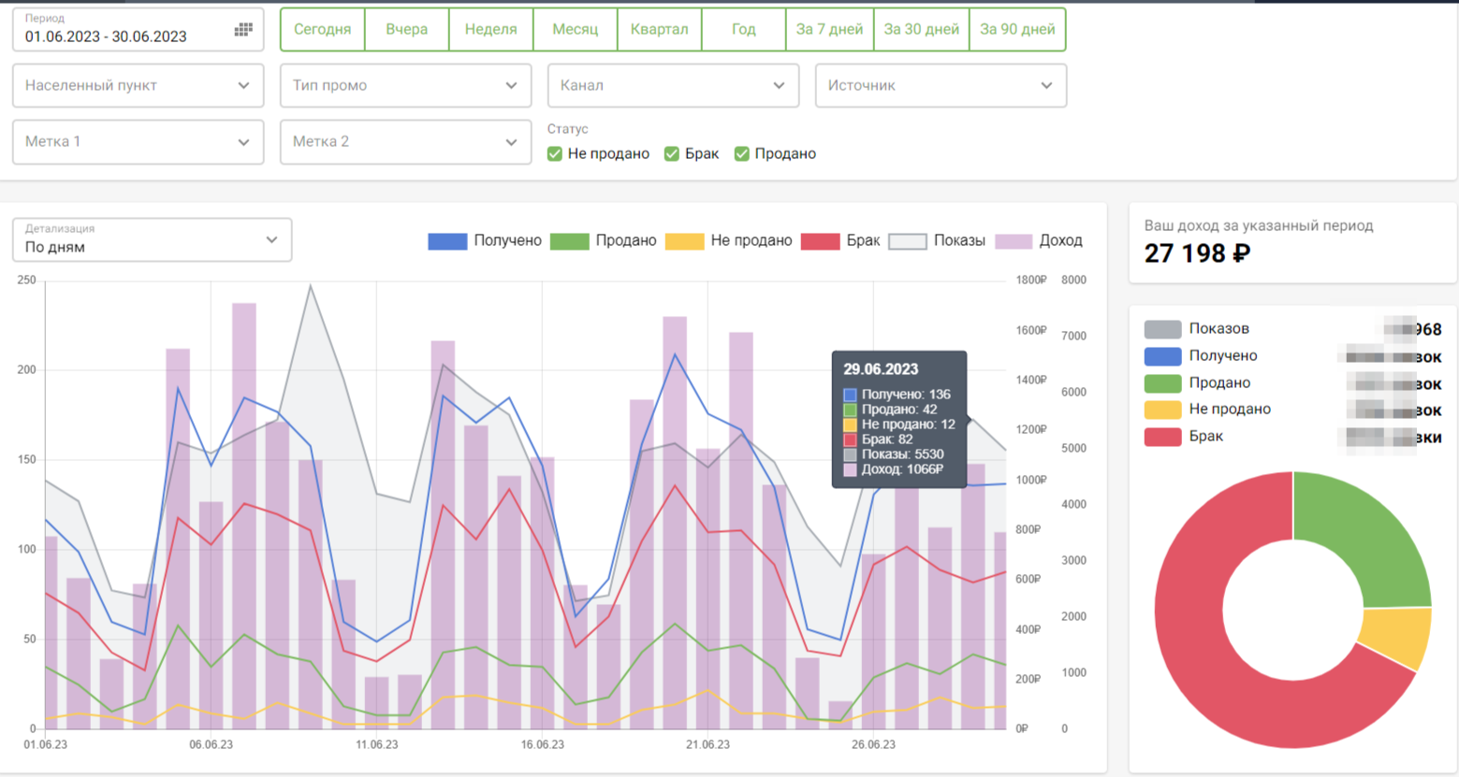Toggle the Продано status checkbox
Viewport: 1459px width, 777px height.
pyautogui.click(x=742, y=154)
